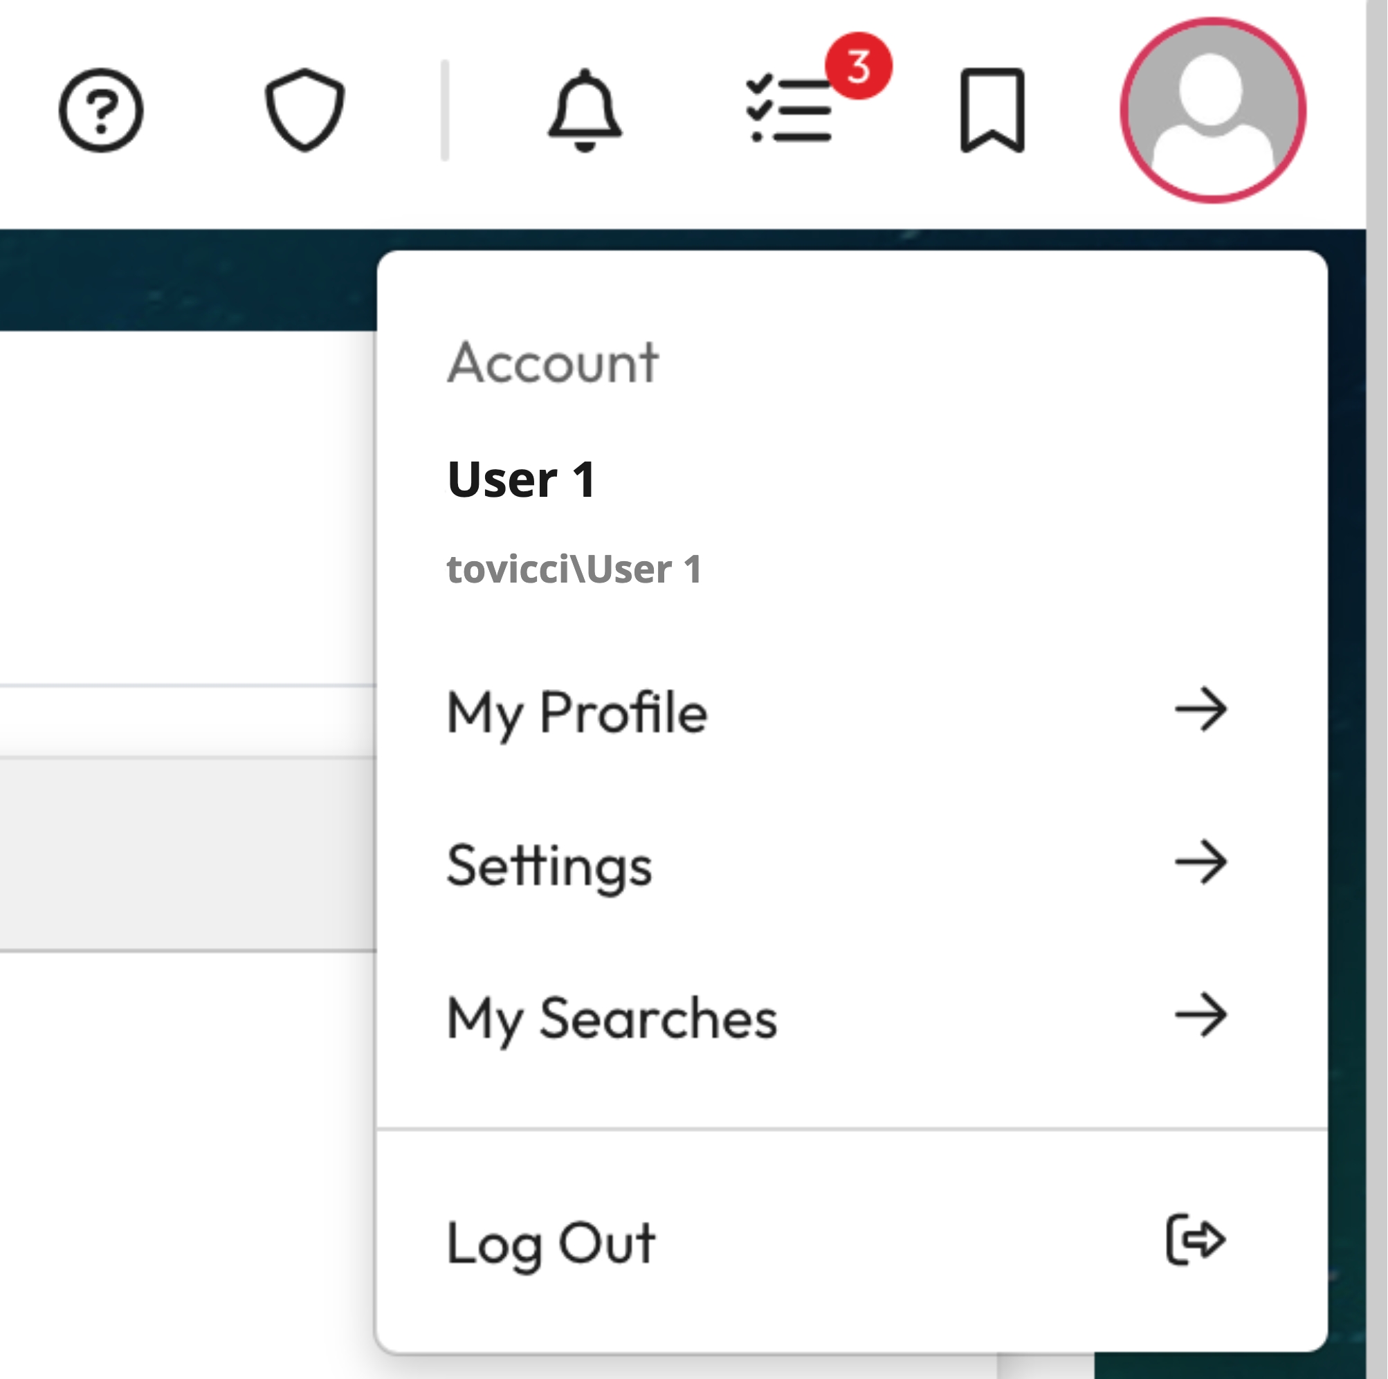
Task: Open Settings from the account menu
Action: pos(549,865)
